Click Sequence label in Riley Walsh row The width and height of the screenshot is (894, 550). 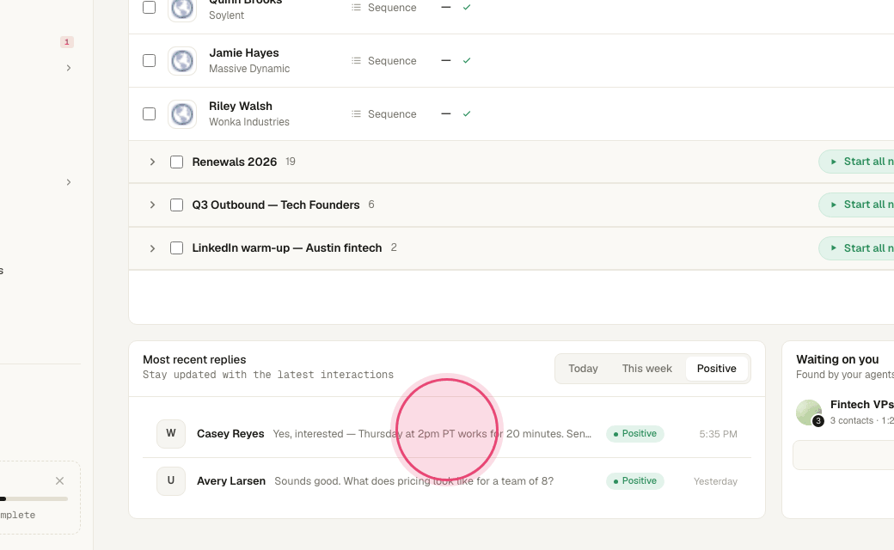point(392,114)
